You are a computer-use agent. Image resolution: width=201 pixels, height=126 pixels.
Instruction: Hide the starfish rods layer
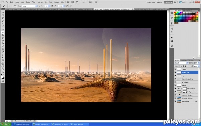point(175,72)
